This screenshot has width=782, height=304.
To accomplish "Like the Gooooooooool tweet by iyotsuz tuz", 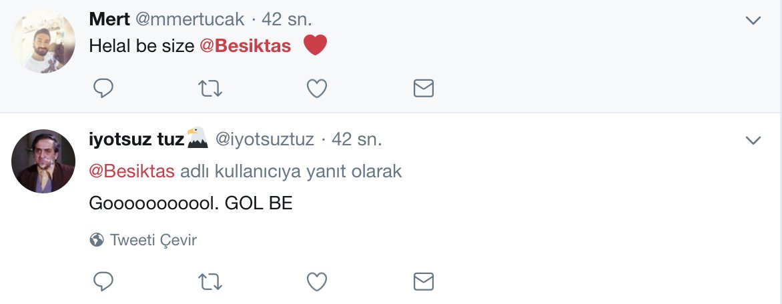I will [317, 281].
